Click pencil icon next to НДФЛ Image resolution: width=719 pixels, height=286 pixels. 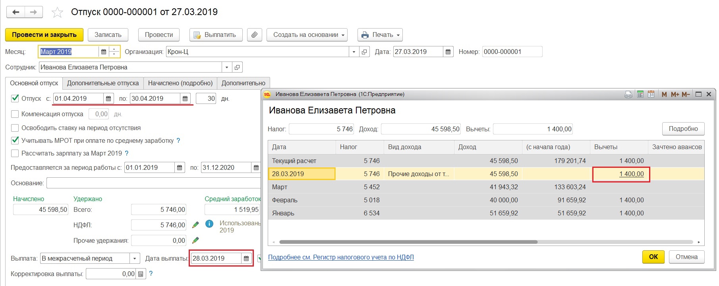click(x=195, y=225)
